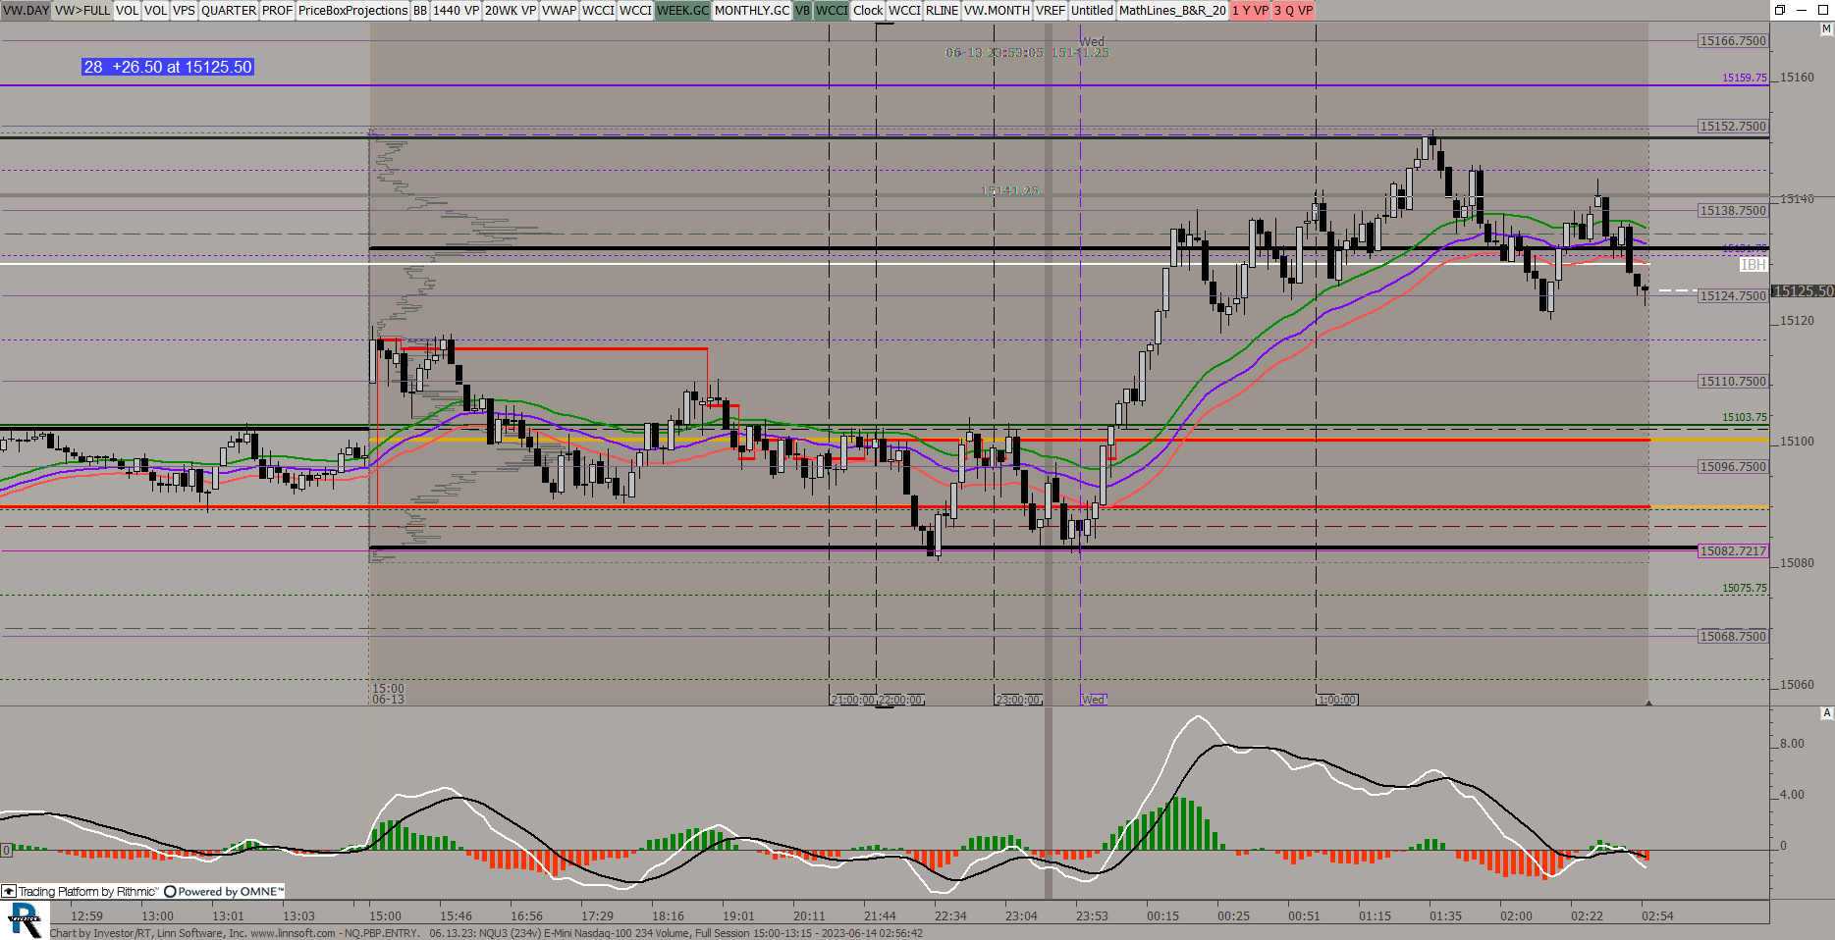Screen dimensions: 1835x940
Task: Click the IBH level label
Action: 1753,265
